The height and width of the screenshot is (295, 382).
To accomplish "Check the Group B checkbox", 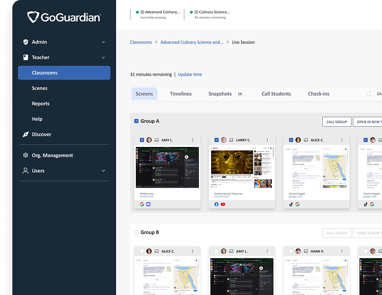I will click(x=136, y=232).
